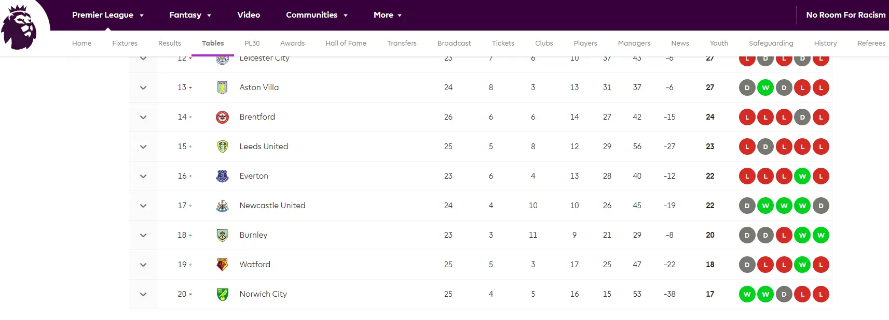Viewport: 889px width, 320px height.
Task: Click the Premier League lion logo
Action: [x=20, y=27]
